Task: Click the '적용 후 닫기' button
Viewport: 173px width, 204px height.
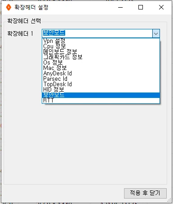Action: [145, 193]
